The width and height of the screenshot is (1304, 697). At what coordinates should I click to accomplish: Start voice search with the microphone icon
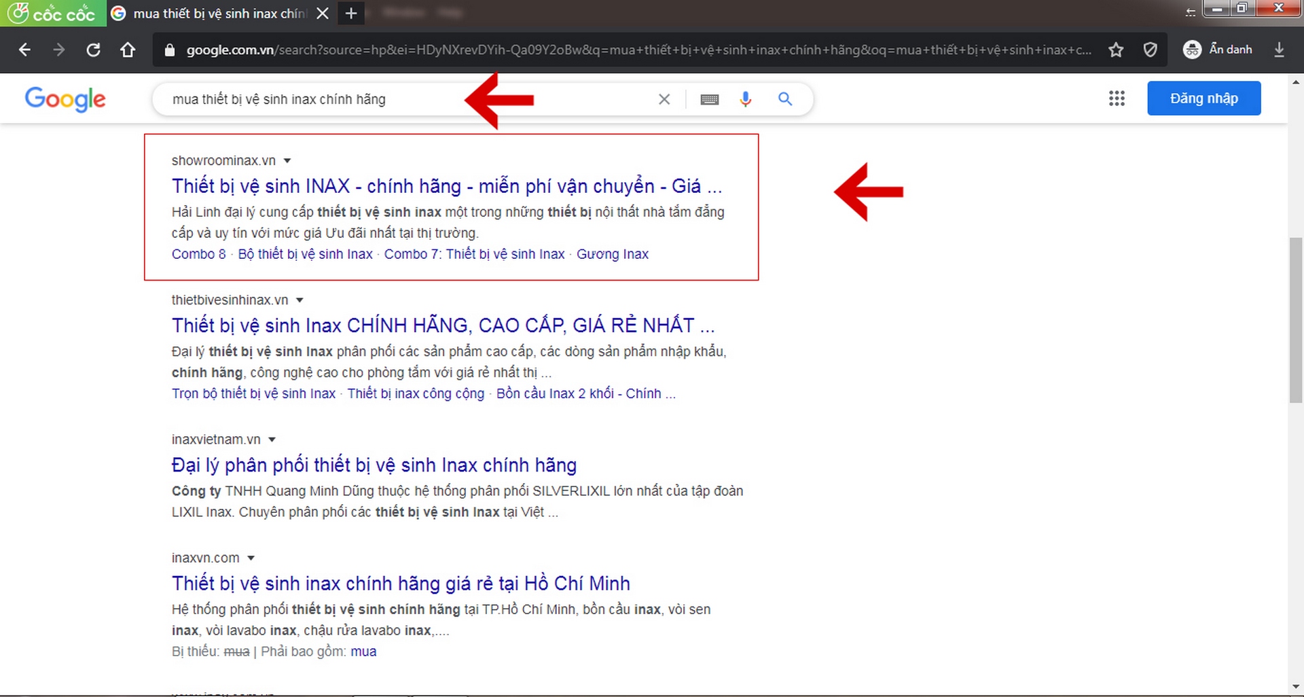745,99
